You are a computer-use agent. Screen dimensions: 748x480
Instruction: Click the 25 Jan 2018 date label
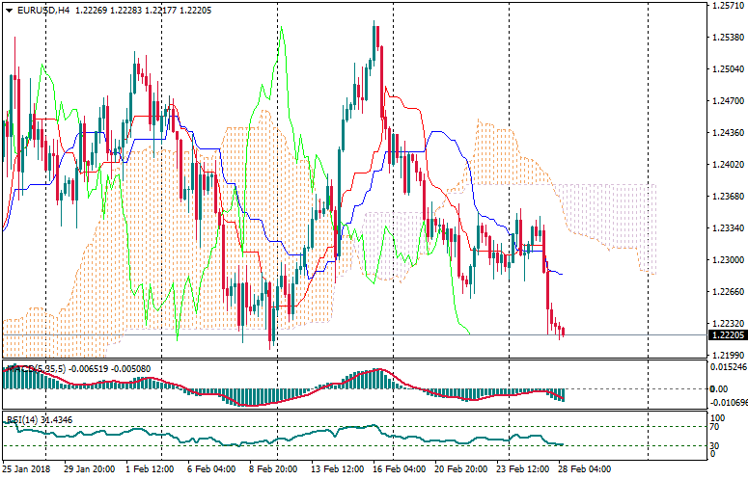tap(27, 469)
